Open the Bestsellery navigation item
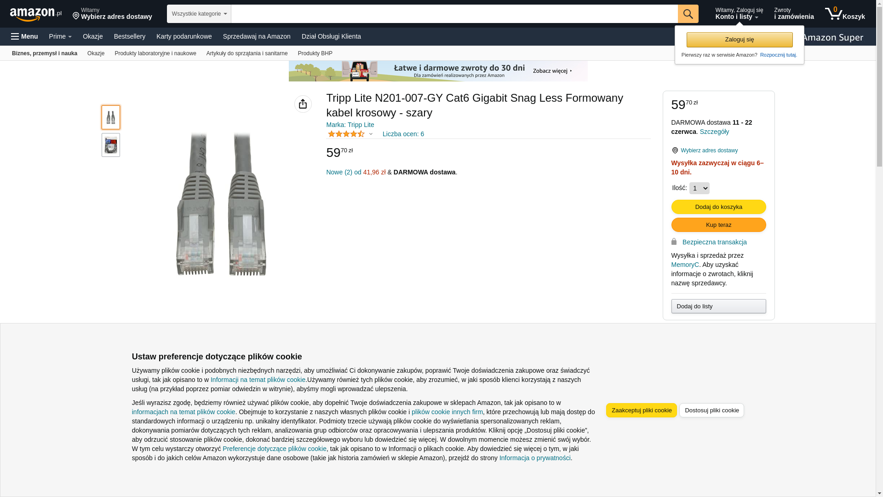The image size is (883, 497). tap(130, 36)
